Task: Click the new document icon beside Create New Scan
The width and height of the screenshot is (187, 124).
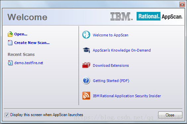Action: 10,43
